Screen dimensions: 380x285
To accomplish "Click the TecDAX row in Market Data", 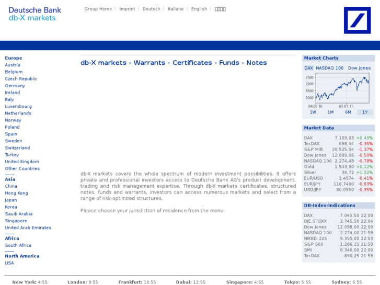I will click(338, 144).
